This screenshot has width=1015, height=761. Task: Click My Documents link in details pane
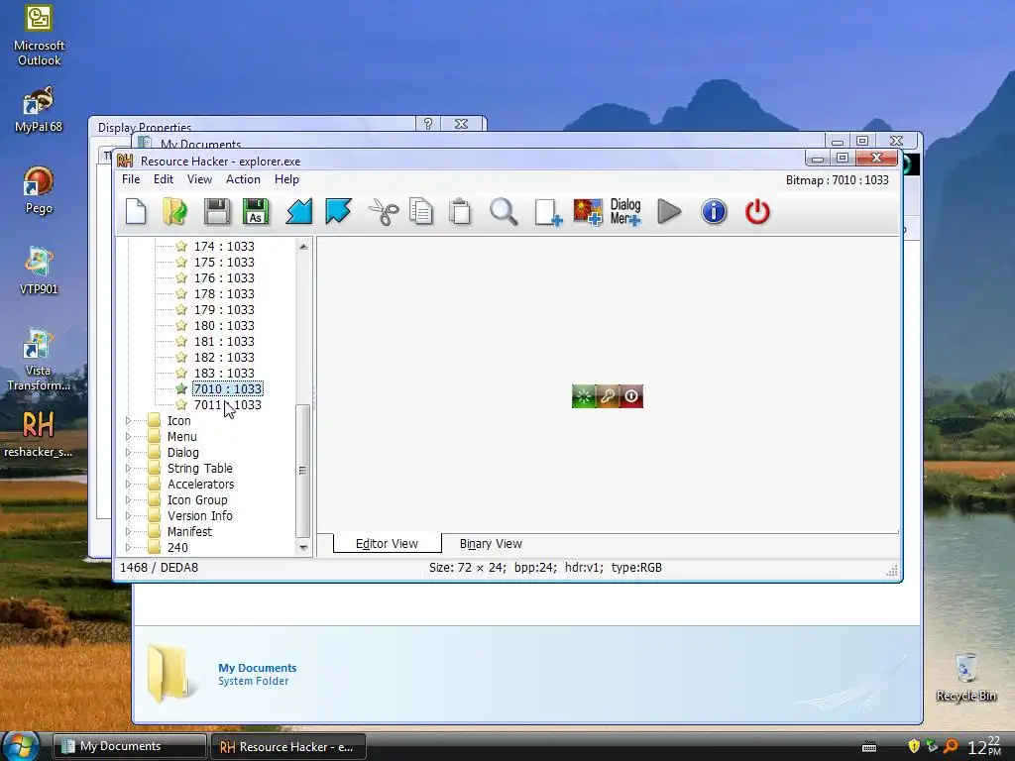point(257,668)
